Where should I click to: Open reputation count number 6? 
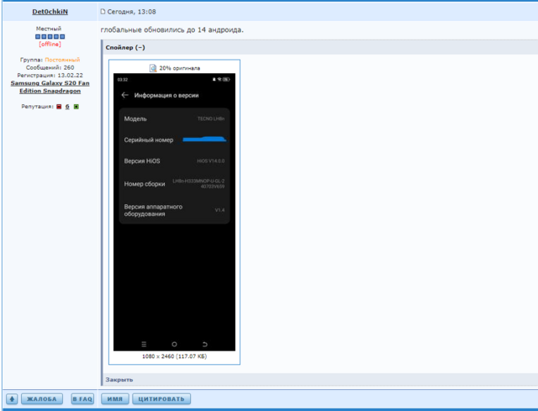coord(67,107)
